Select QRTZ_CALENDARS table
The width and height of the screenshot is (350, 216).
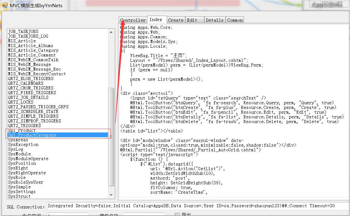(26, 83)
